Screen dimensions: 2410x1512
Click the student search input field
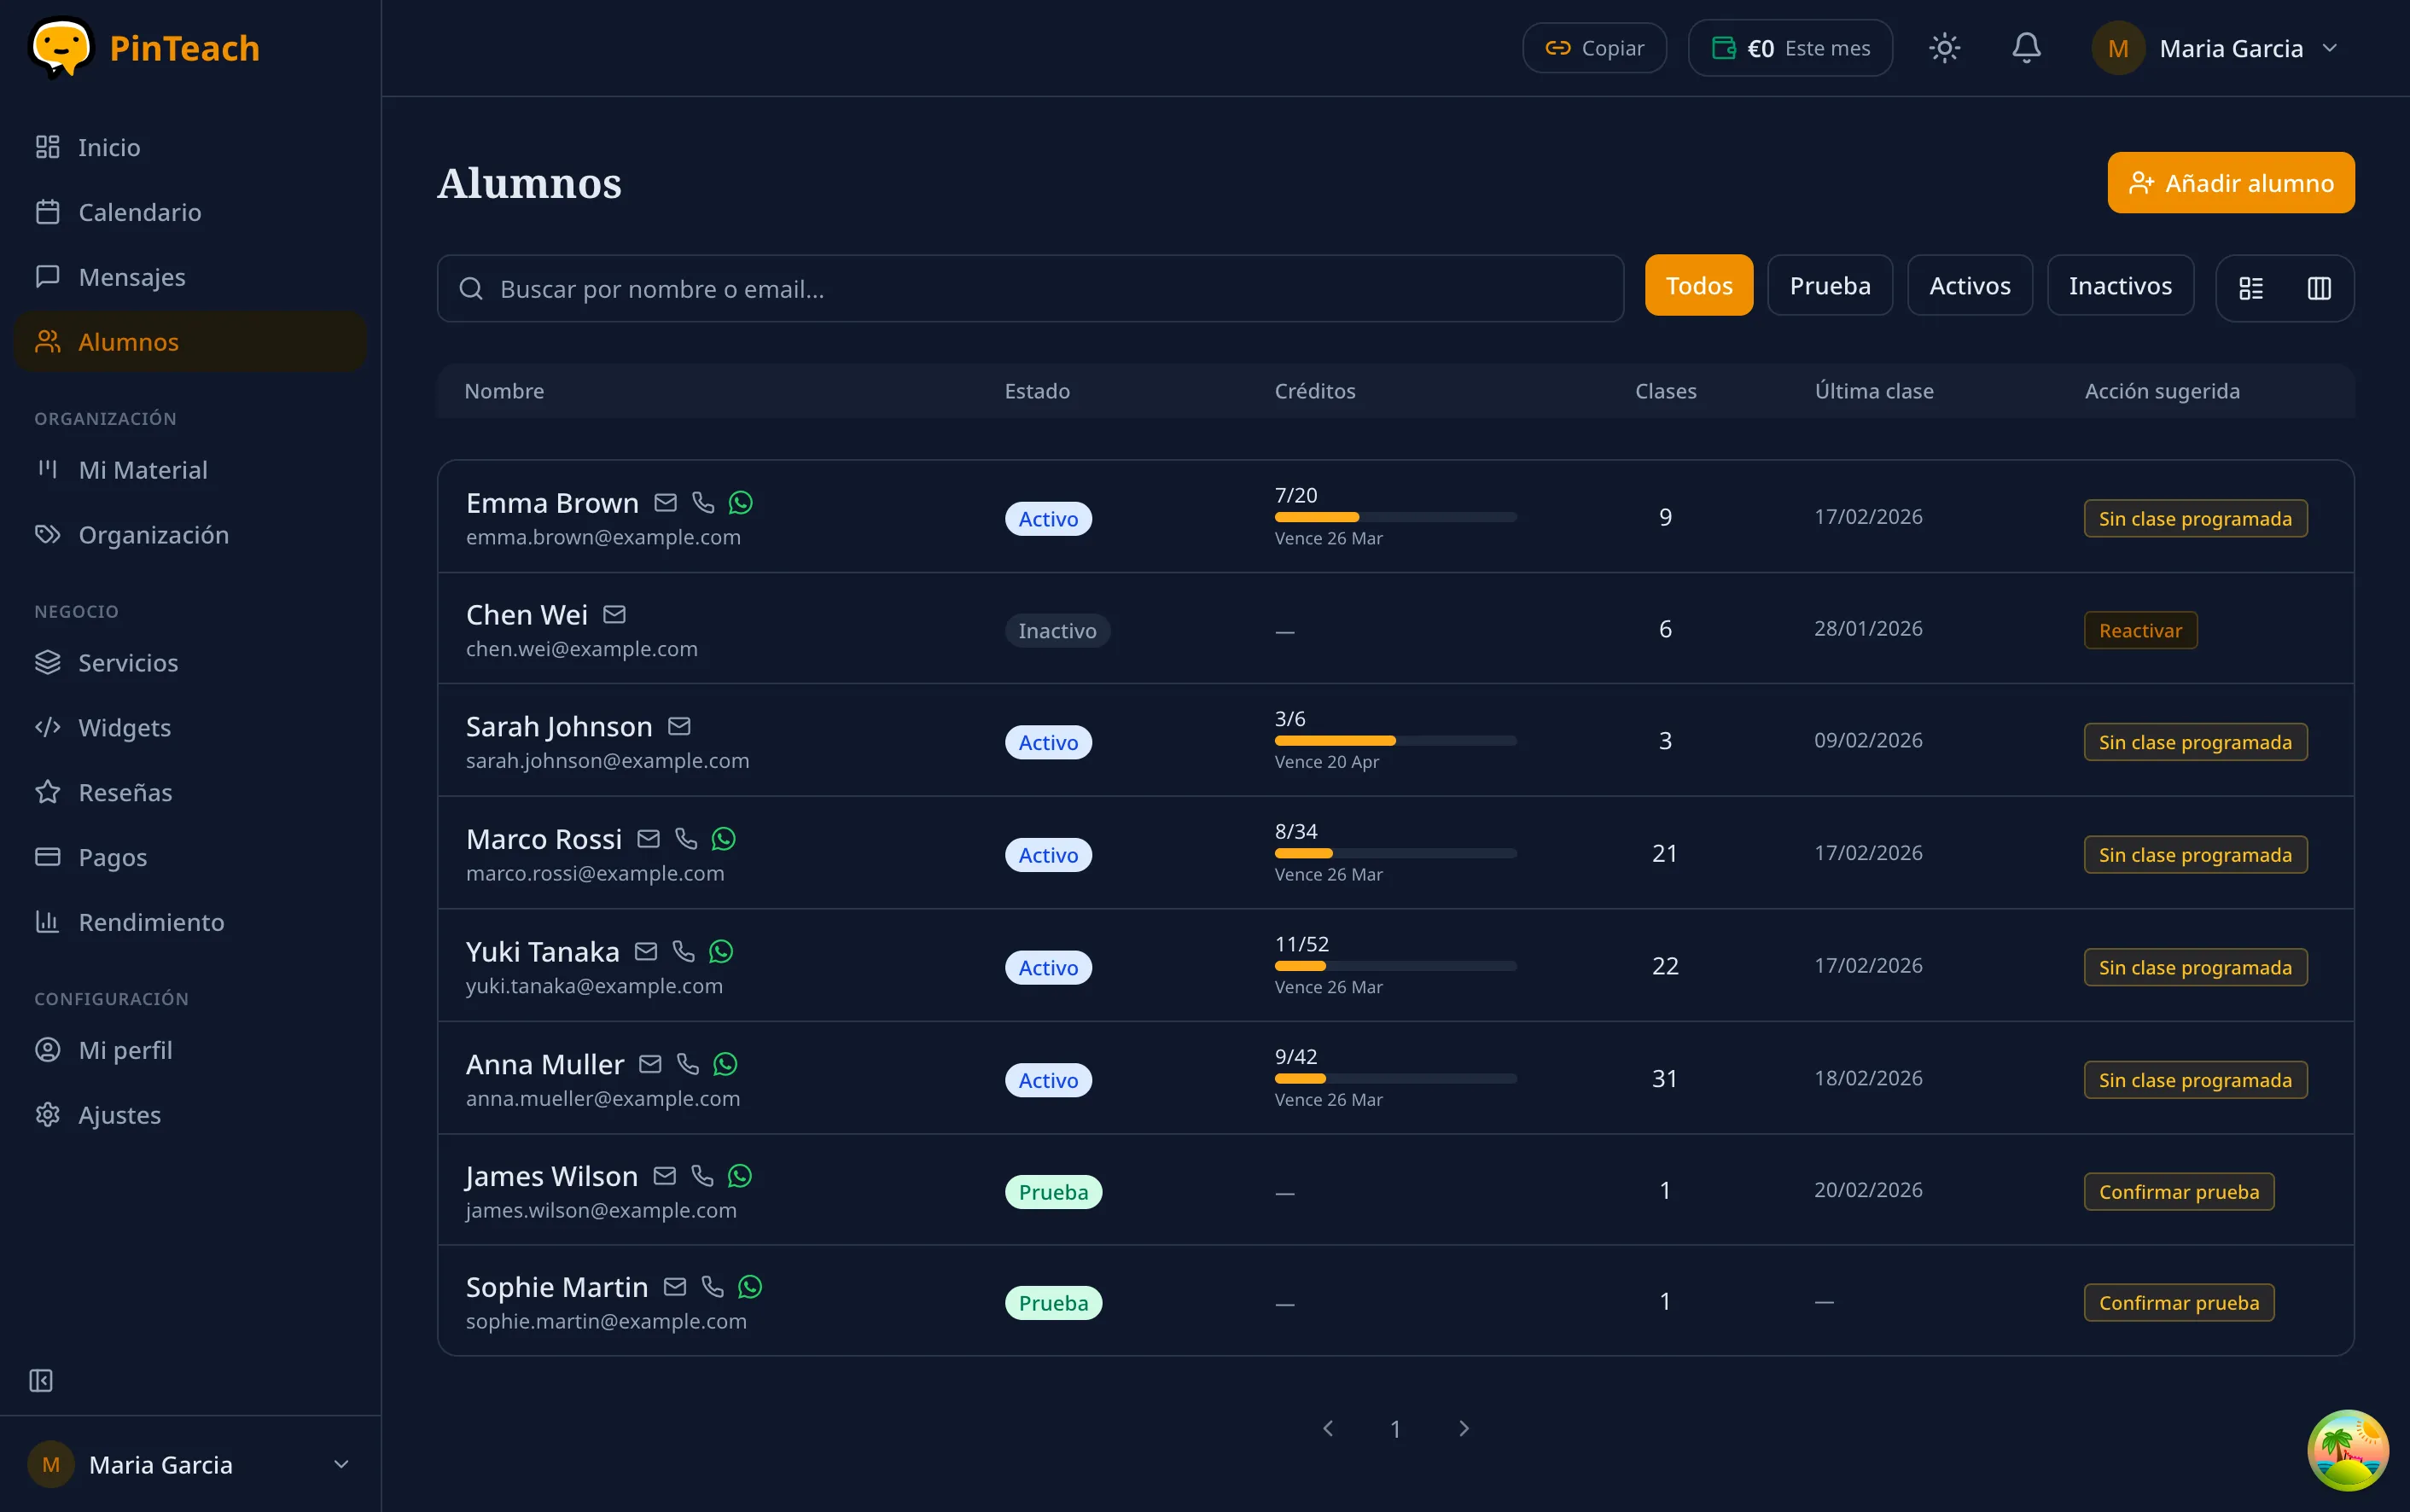pyautogui.click(x=1029, y=289)
